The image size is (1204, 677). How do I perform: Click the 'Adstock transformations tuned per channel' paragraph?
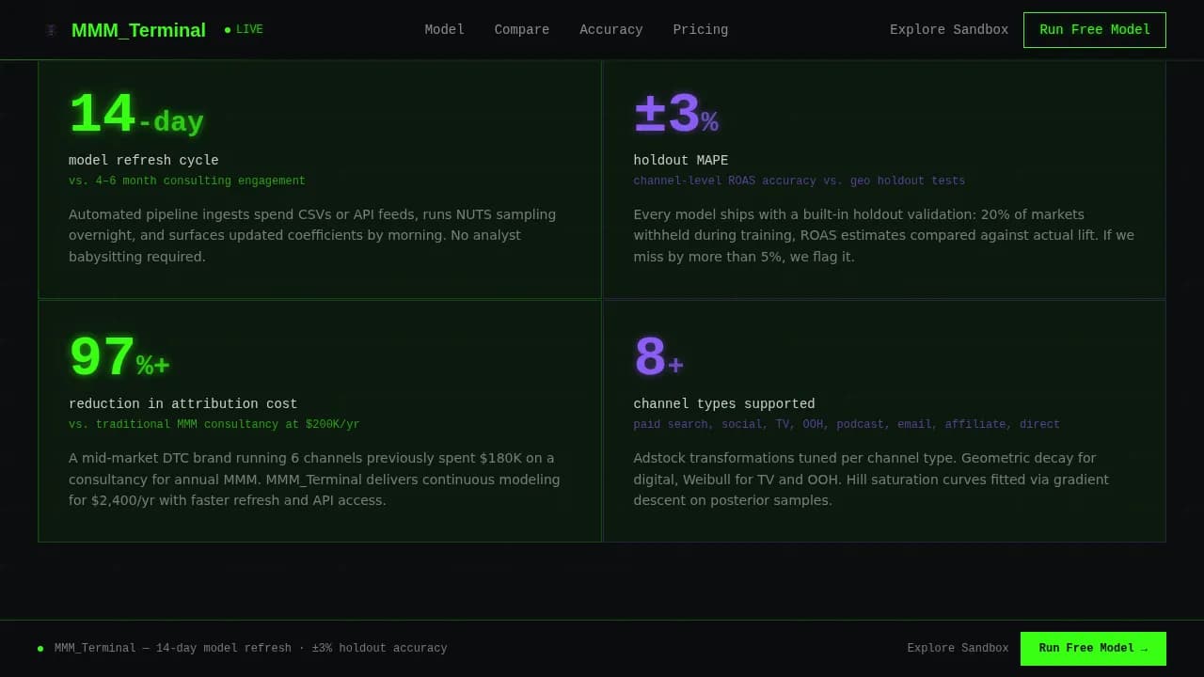click(884, 479)
